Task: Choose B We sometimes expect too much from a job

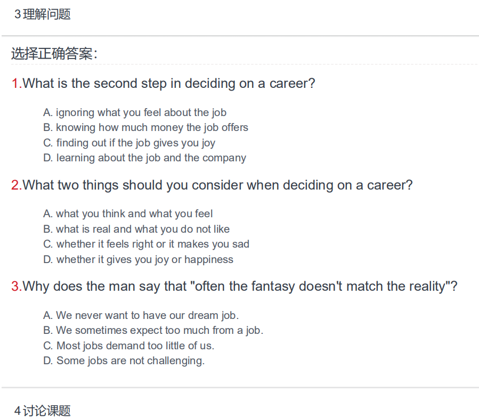Action: 153,330
